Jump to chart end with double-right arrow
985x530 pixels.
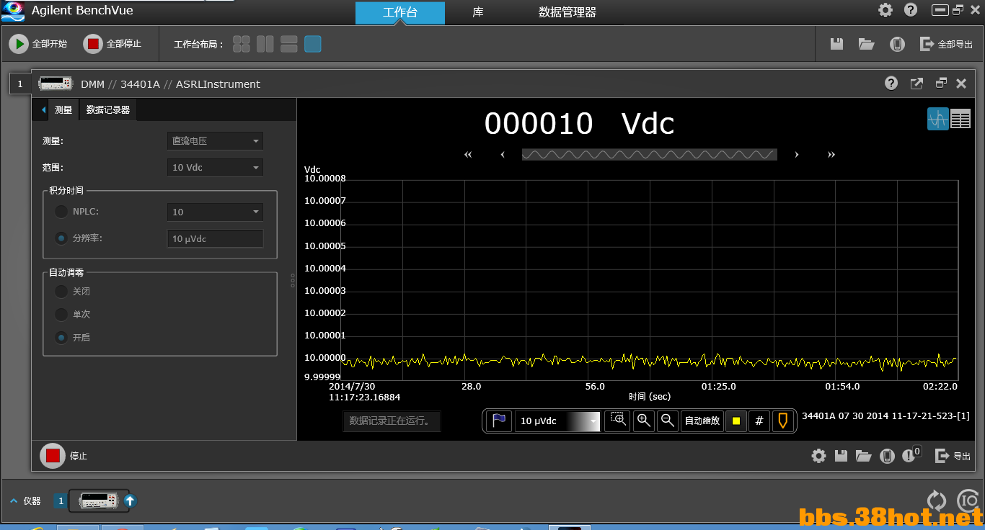tap(831, 155)
